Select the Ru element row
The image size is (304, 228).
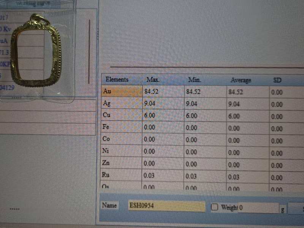(121, 175)
